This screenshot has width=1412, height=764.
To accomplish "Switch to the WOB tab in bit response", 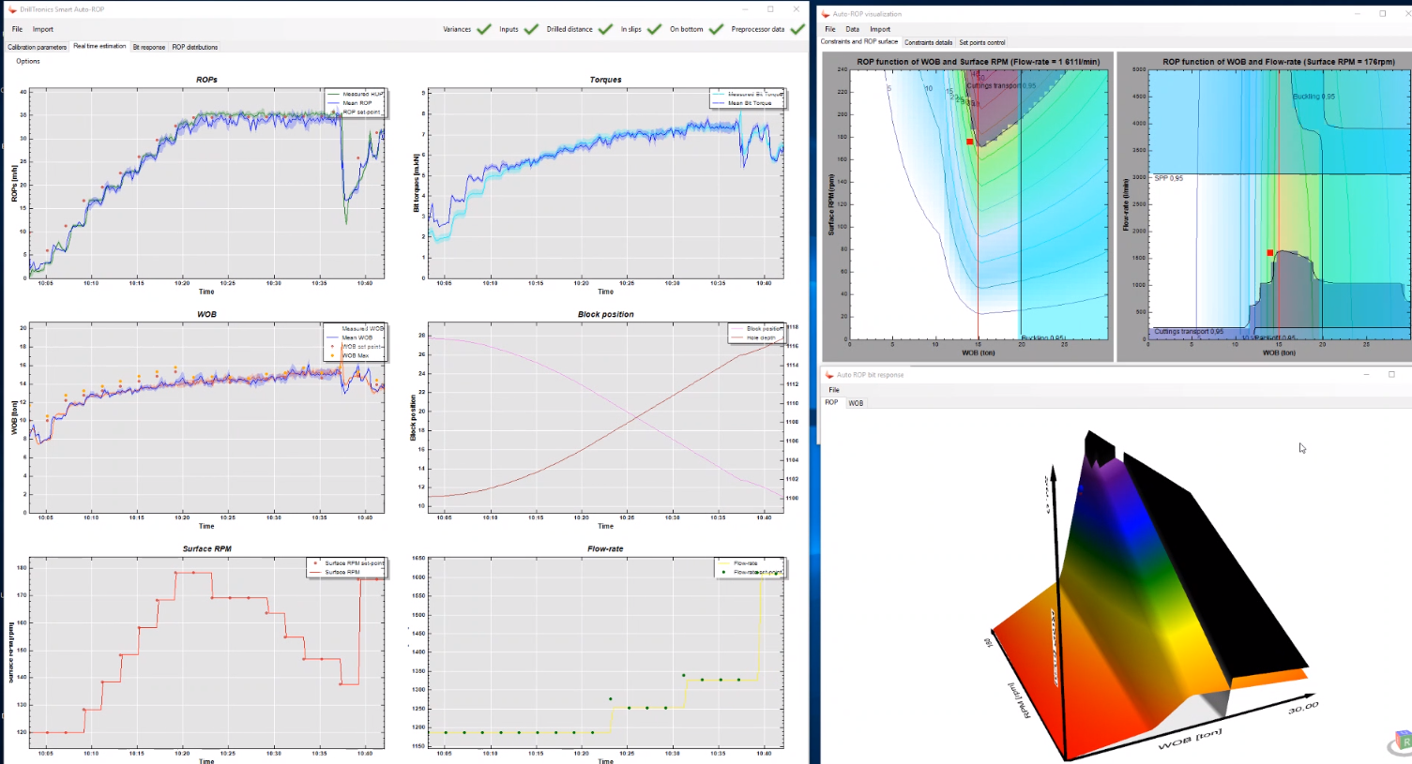I will [856, 403].
